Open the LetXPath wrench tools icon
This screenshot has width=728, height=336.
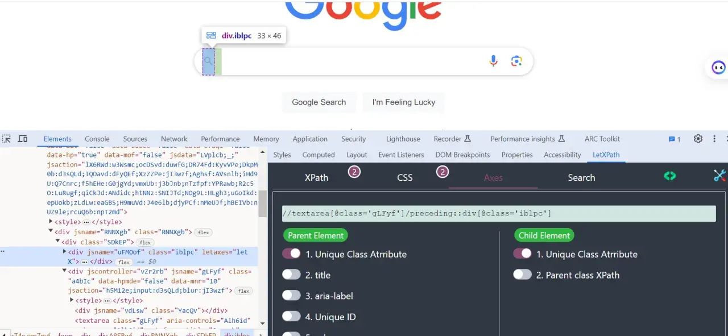coord(719,176)
